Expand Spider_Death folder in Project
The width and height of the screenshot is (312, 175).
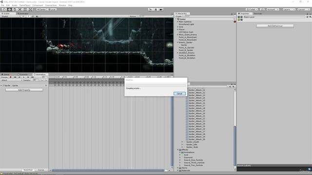point(182,142)
